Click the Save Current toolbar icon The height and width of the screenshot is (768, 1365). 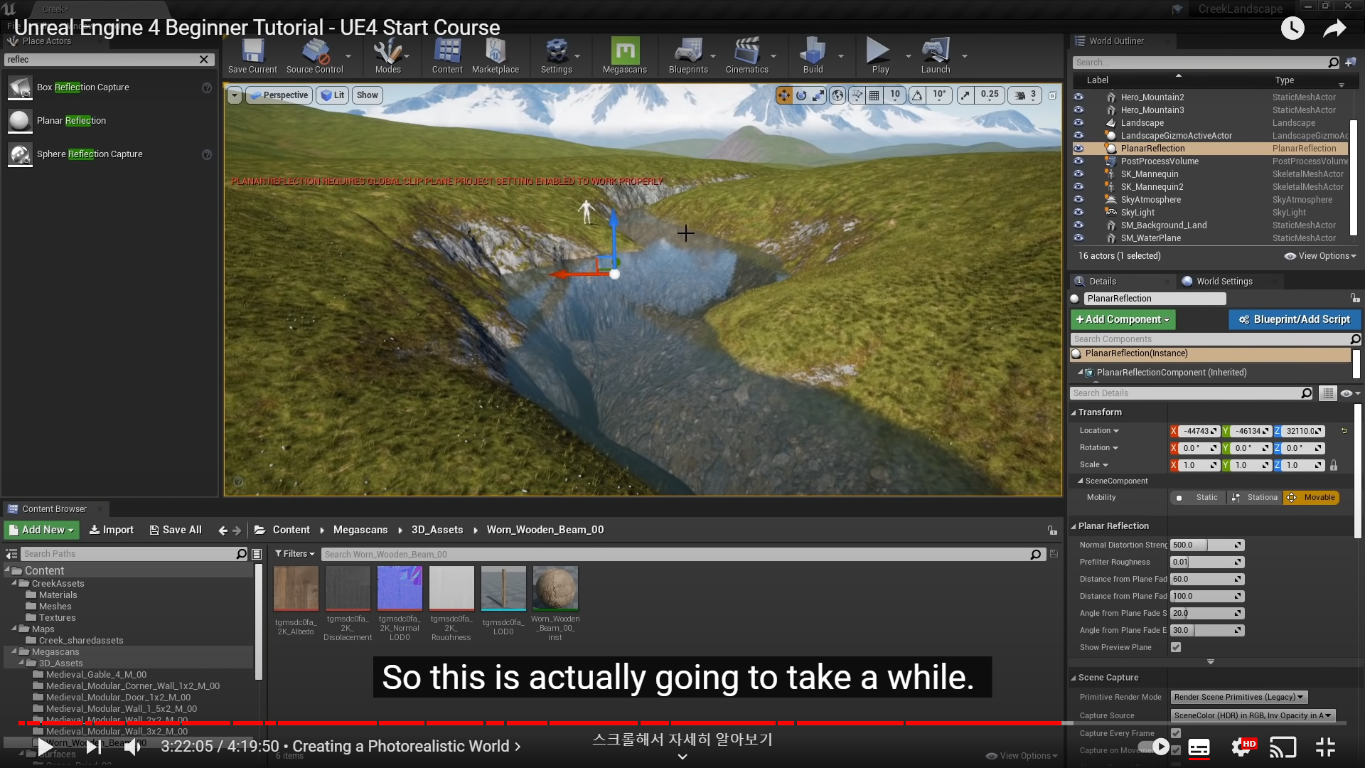252,53
